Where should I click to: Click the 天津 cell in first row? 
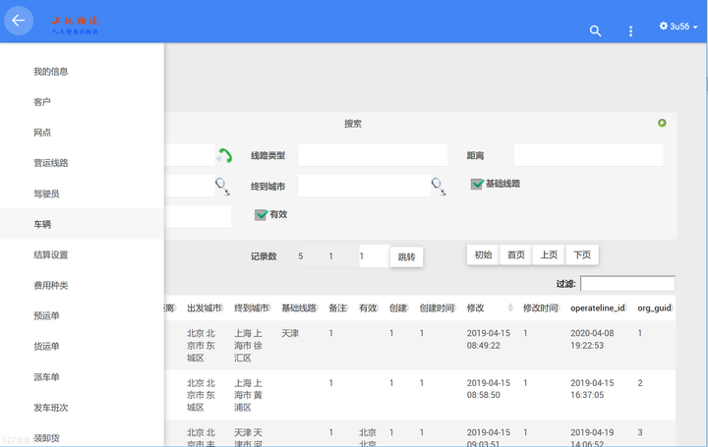(290, 333)
